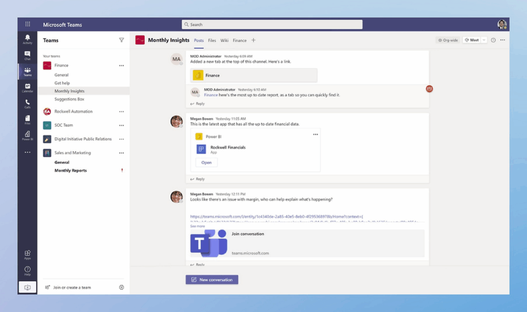Screen dimensions: 527x312
Task: Select the Suggestions Box channel
Action: pyautogui.click(x=69, y=99)
